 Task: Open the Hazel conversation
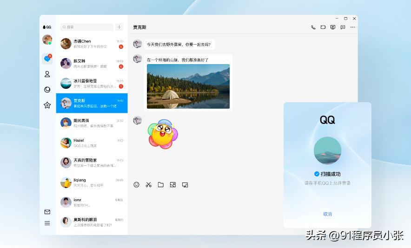point(92,143)
